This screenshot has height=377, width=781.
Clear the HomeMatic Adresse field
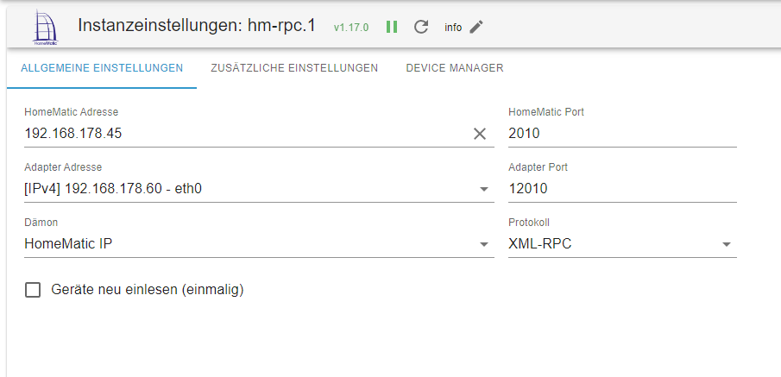click(480, 134)
